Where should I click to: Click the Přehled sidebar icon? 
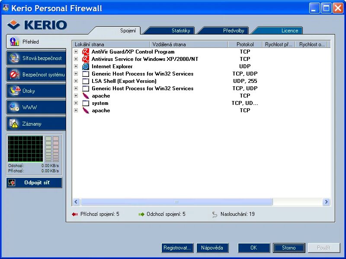14,41
